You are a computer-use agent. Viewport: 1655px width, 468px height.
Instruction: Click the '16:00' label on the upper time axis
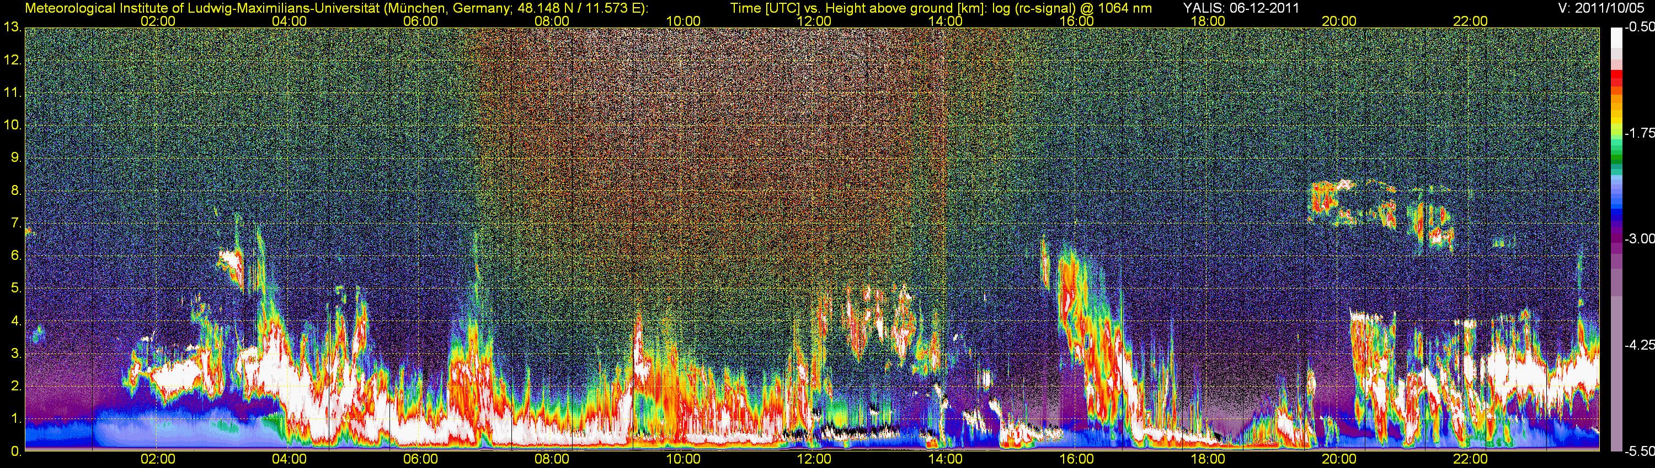(1077, 21)
